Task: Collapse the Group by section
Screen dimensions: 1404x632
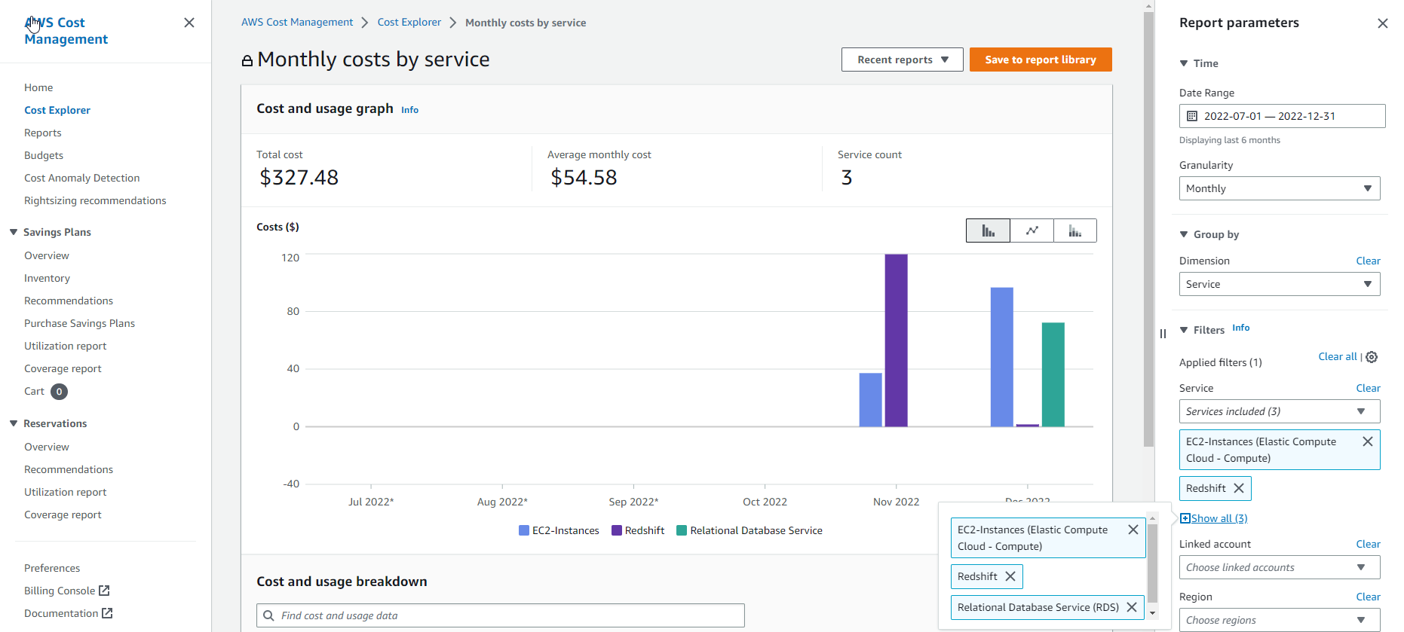Action: [1184, 234]
